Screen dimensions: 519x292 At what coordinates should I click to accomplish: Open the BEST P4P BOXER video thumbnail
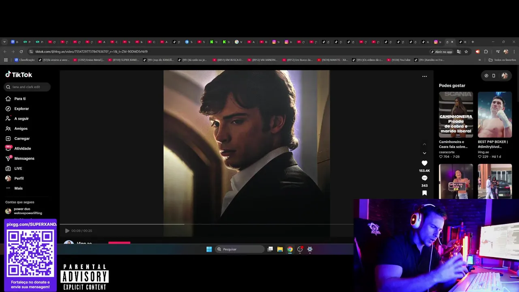tap(495, 114)
